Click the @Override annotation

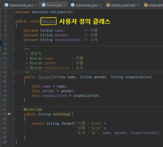click(33, 110)
